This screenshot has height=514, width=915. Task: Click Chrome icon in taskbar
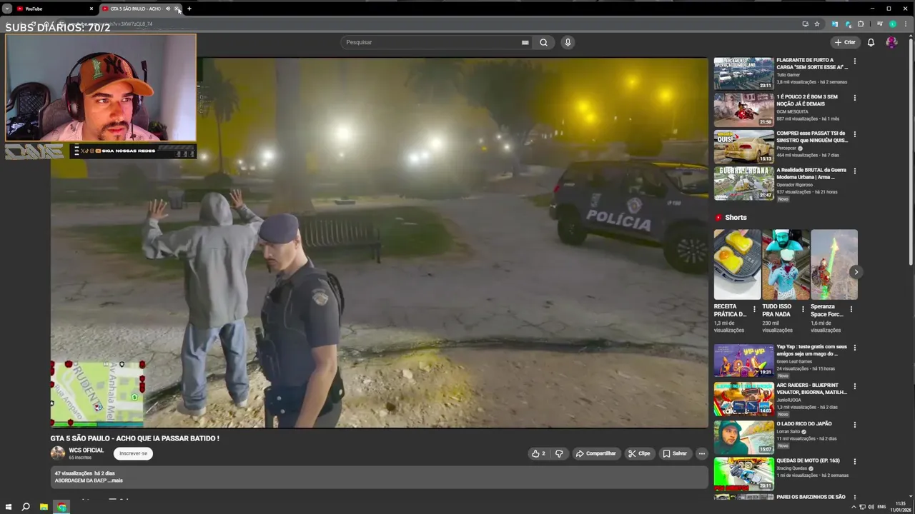click(61, 507)
